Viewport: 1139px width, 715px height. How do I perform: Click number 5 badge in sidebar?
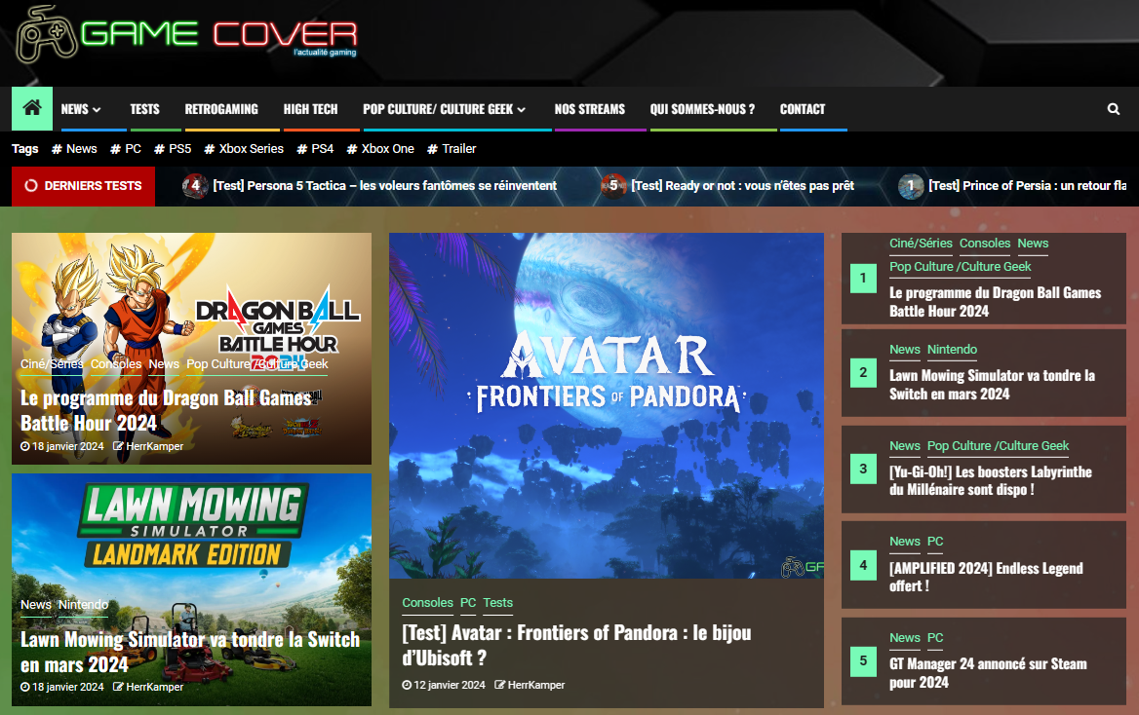tap(863, 661)
